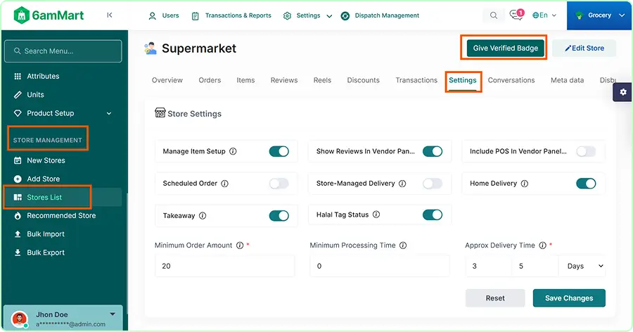This screenshot has width=633, height=332.
Task: Turn off Manage Item Setup toggle
Action: pyautogui.click(x=279, y=151)
